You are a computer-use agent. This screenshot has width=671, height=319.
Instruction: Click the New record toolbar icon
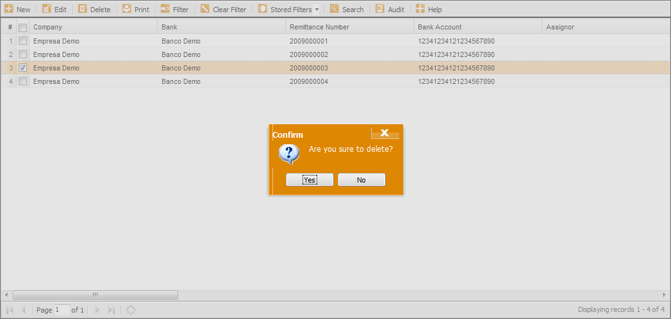[9, 10]
